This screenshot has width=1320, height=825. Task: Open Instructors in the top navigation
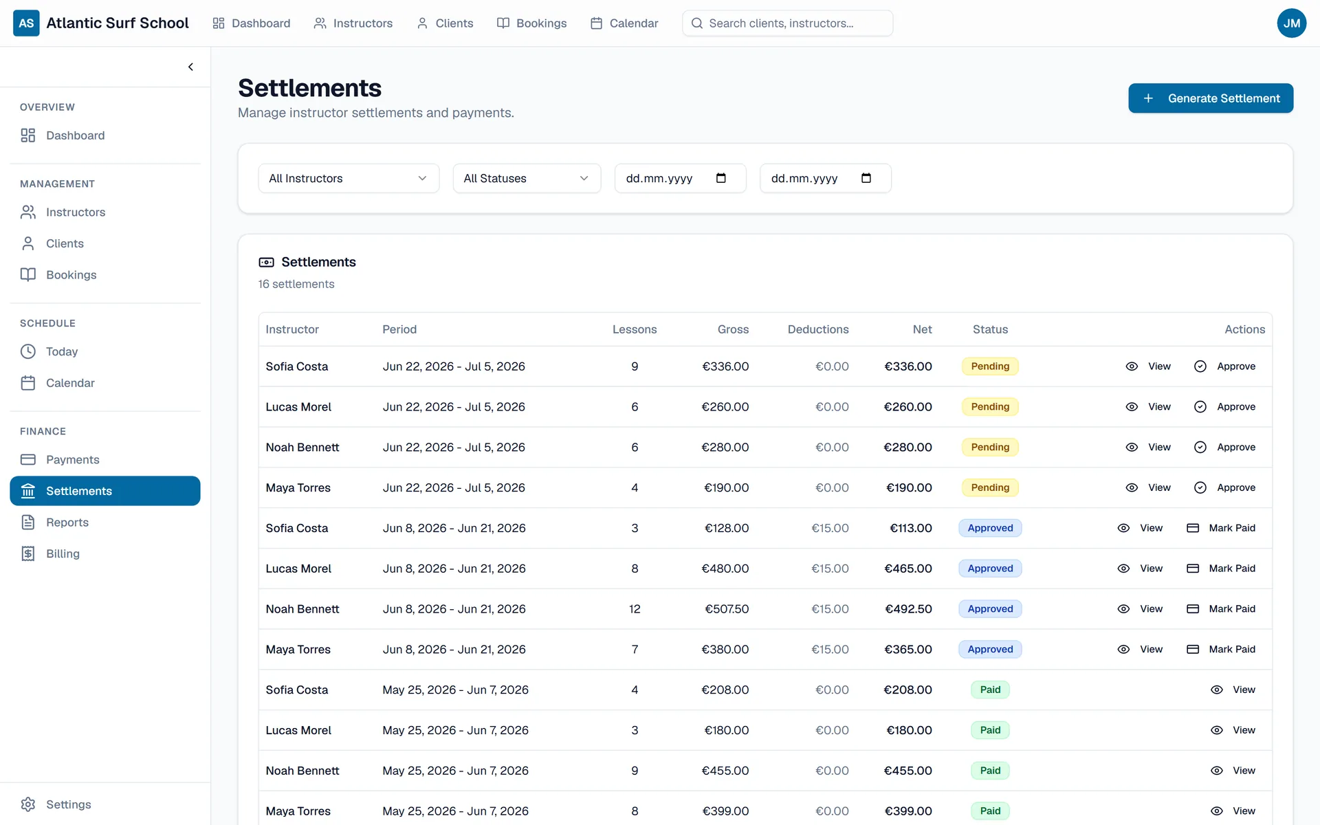pyautogui.click(x=353, y=23)
